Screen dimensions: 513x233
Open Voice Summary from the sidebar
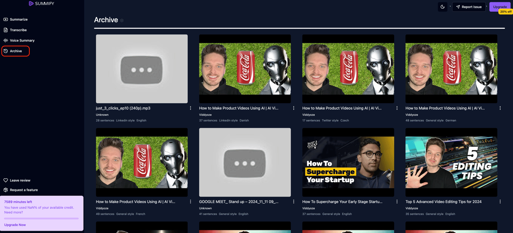[x=19, y=40]
